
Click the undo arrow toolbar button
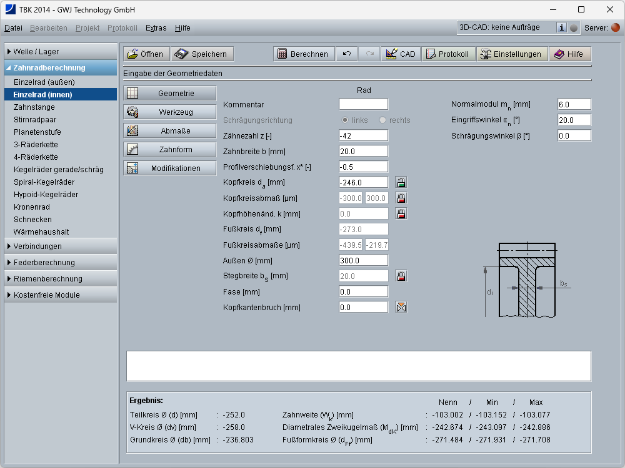pos(347,54)
